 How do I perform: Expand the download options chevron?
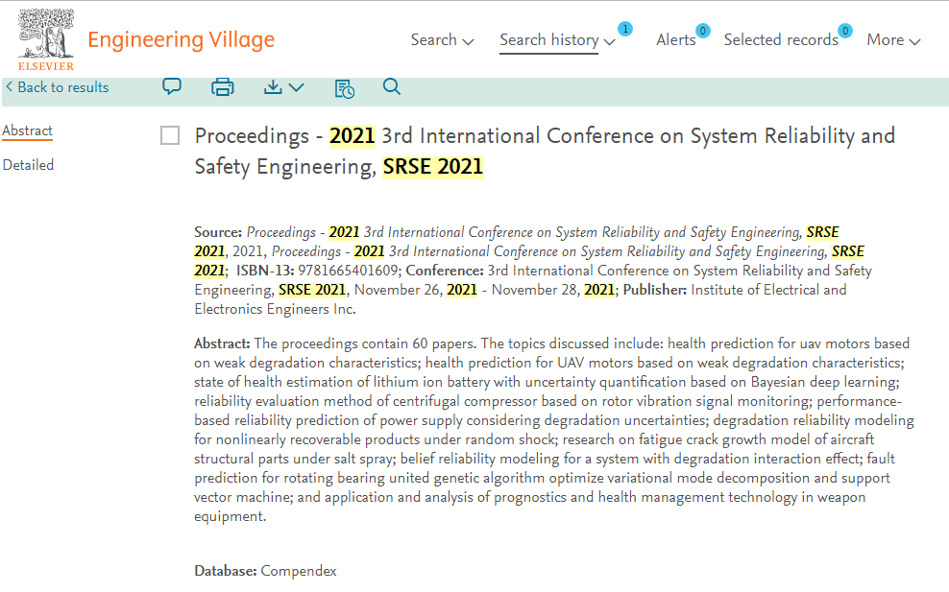click(x=297, y=87)
